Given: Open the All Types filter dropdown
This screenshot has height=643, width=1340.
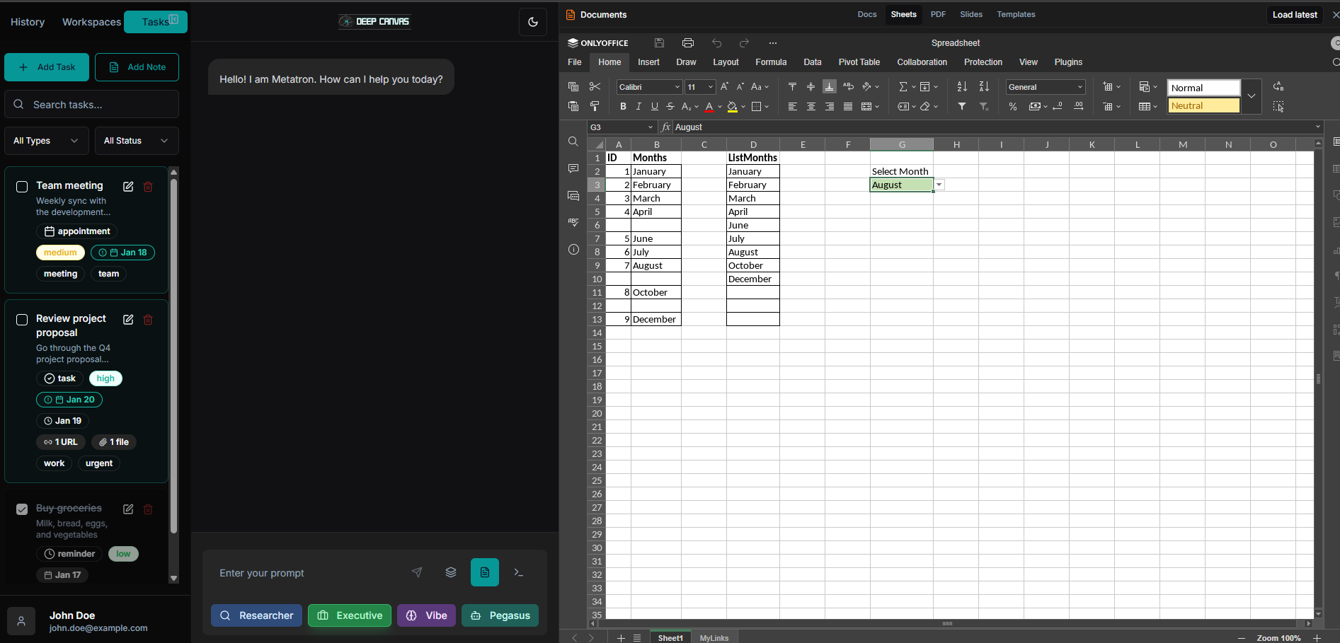Looking at the screenshot, I should (46, 141).
